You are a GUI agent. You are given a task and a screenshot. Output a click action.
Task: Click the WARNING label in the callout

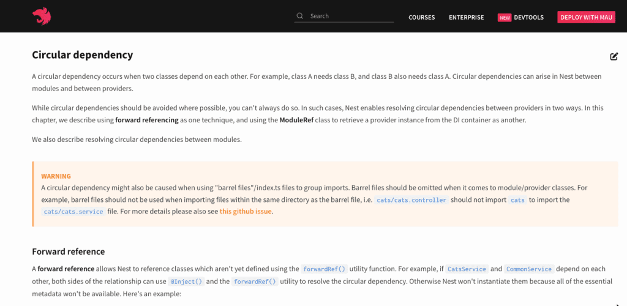click(x=56, y=176)
